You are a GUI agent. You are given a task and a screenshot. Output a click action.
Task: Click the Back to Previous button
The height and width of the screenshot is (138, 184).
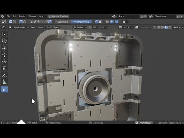pos(58,16)
